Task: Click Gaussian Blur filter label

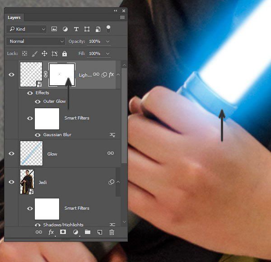Action: 57,135
